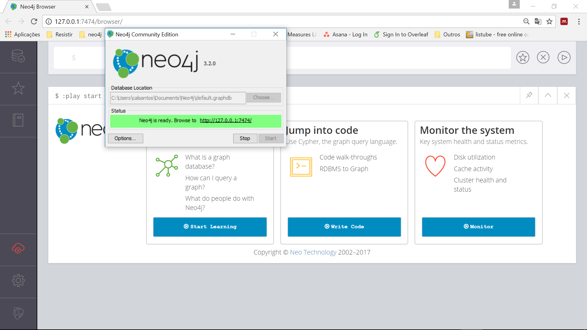Screen dimensions: 587x330
Task: Click the Google Translate icon in address bar
Action: click(x=538, y=21)
